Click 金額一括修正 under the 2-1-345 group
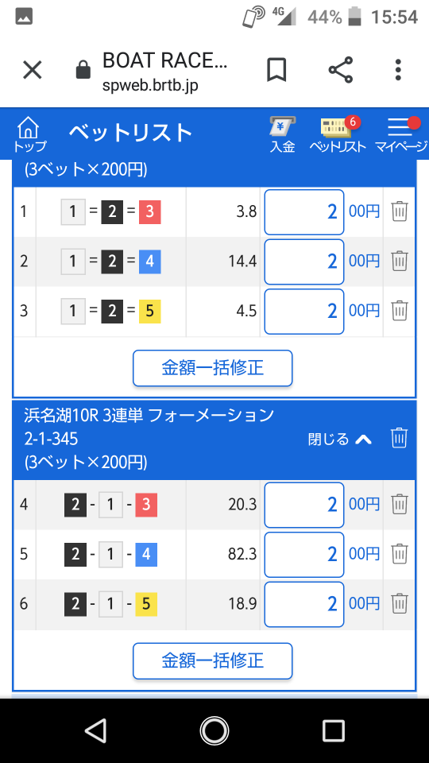Screen dimensions: 429x763 (213, 660)
